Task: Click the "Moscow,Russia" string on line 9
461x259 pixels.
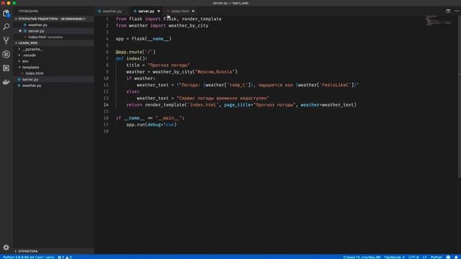Action: coord(215,72)
